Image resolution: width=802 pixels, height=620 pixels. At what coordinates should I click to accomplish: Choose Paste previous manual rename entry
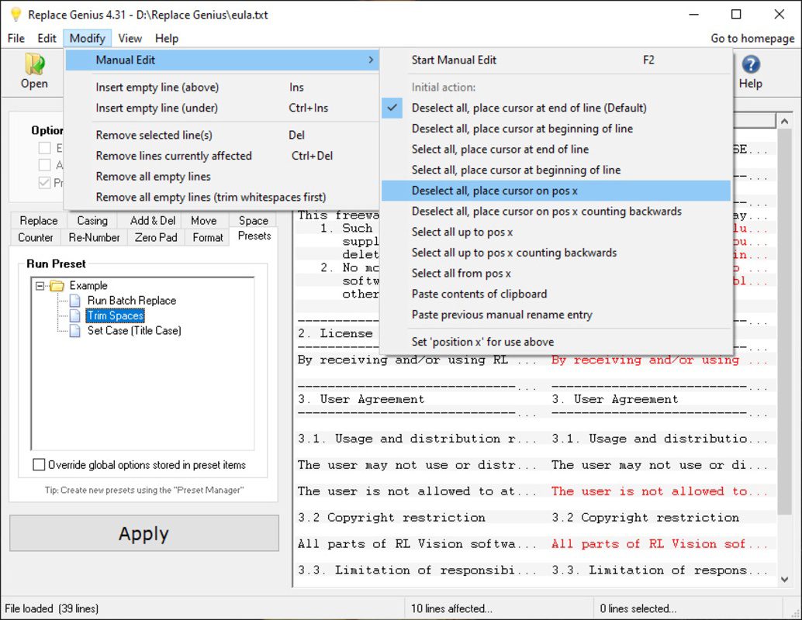[555, 315]
